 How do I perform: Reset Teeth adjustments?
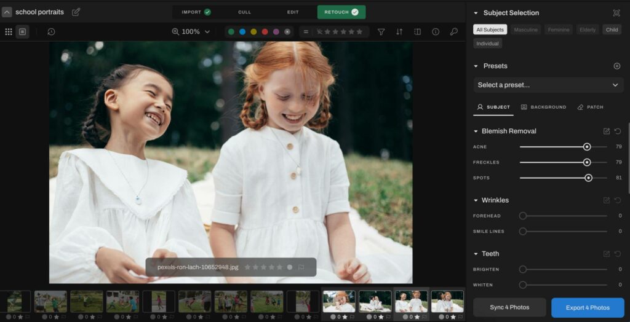618,254
